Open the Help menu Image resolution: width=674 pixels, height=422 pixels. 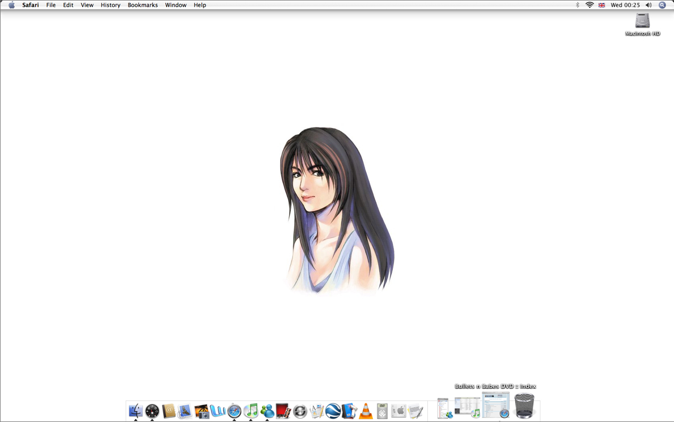(x=200, y=5)
